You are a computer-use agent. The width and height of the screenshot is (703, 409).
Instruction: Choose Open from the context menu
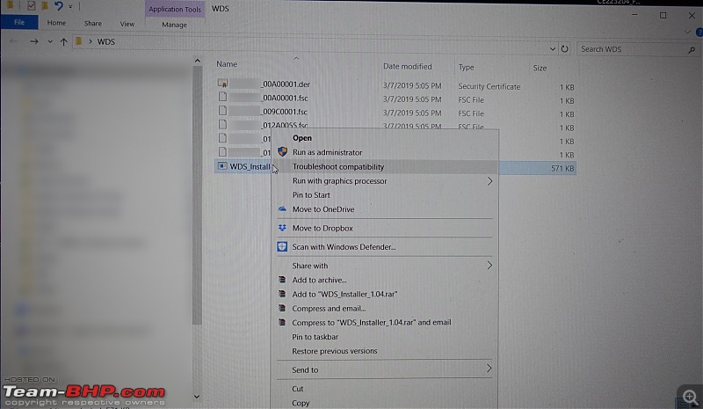(302, 138)
